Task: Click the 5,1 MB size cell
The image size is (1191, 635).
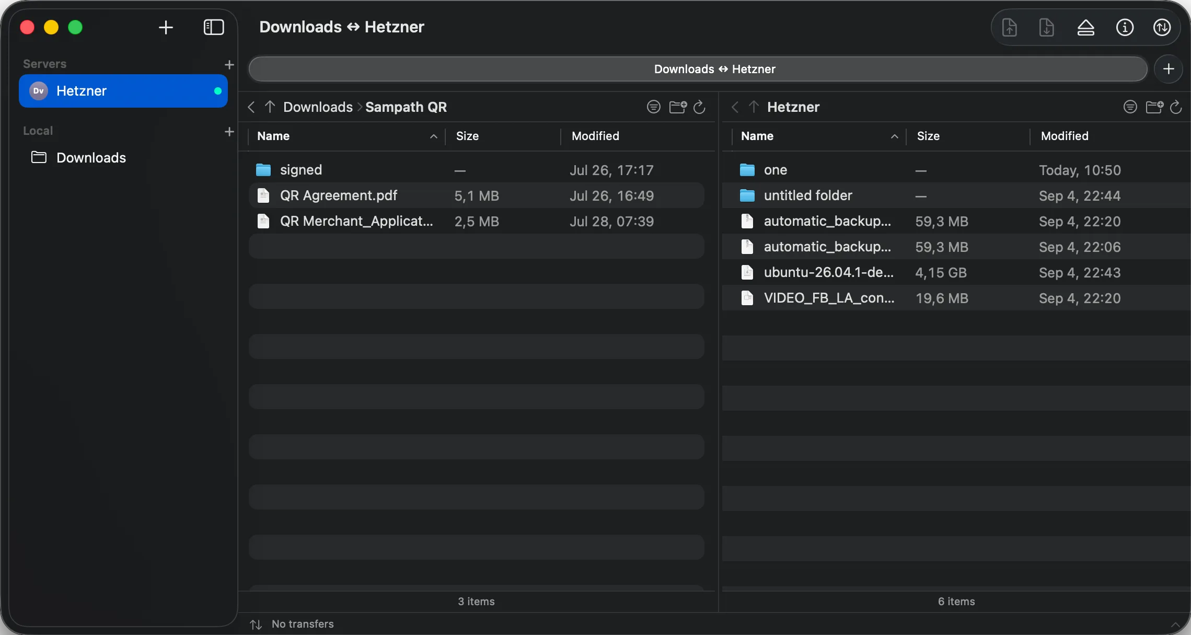Action: [x=477, y=196]
